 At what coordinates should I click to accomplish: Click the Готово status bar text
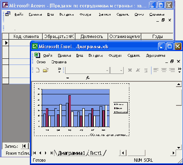pyautogui.click(x=39, y=160)
